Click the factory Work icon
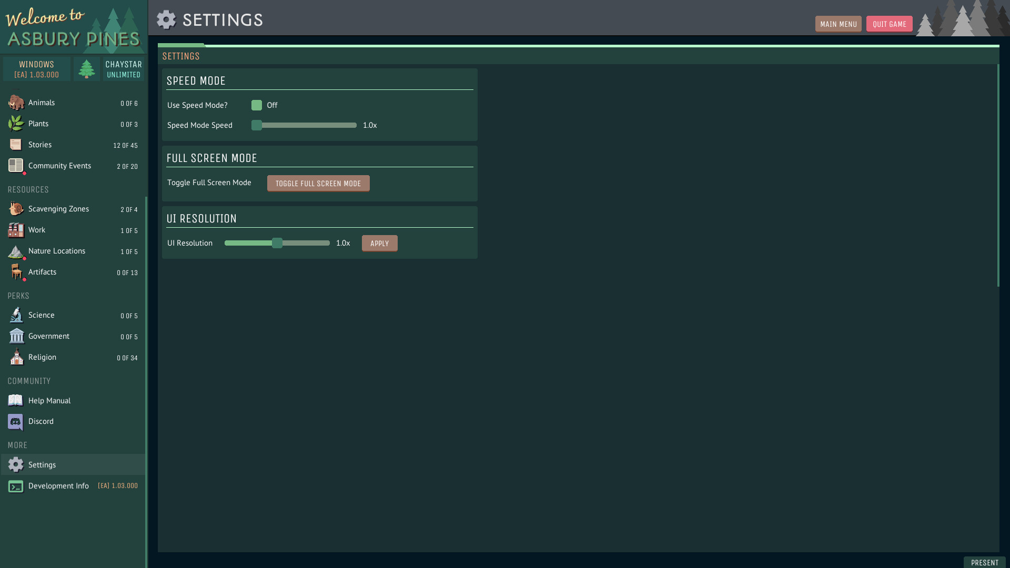1010x568 pixels. point(16,230)
